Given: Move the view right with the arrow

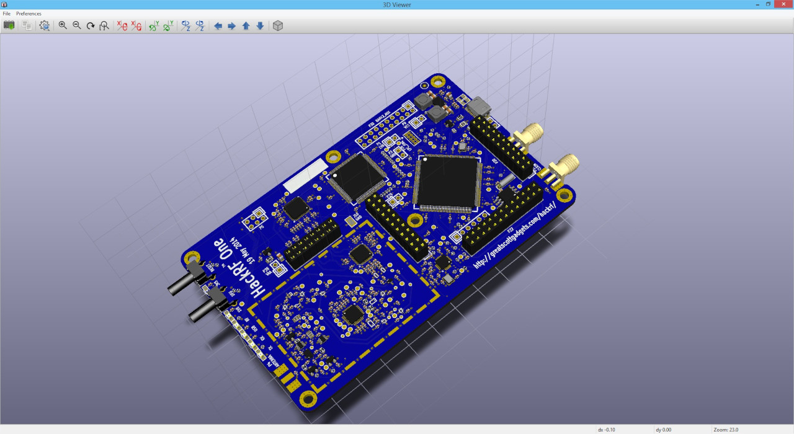Looking at the screenshot, I should 232,26.
